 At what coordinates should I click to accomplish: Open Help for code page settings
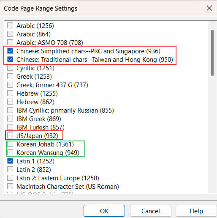point(196,211)
